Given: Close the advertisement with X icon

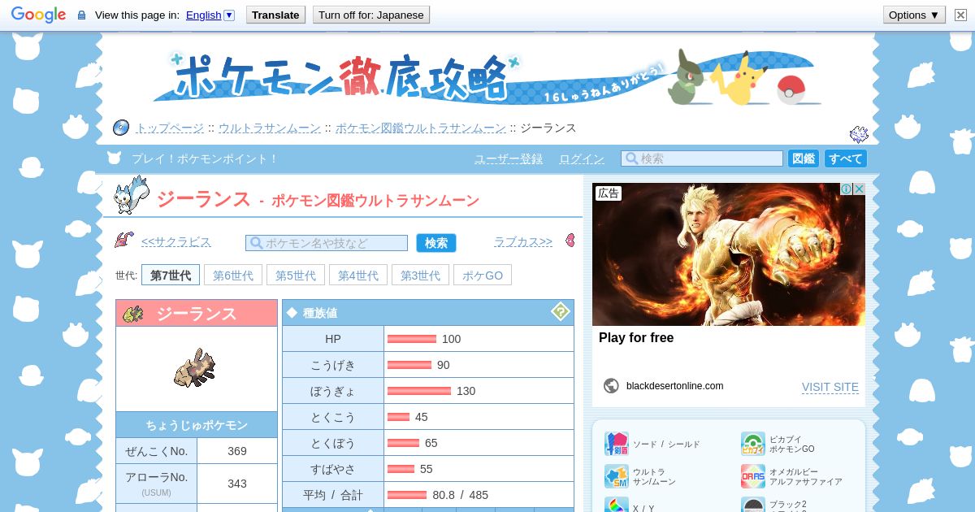Looking at the screenshot, I should click(x=859, y=189).
